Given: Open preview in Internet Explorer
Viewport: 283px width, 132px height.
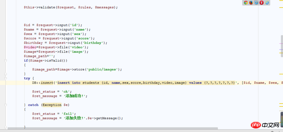Looking at the screenshot, I should (267, 2).
